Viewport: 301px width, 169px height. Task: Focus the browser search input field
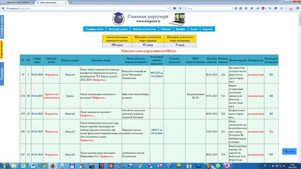(x=208, y=8)
